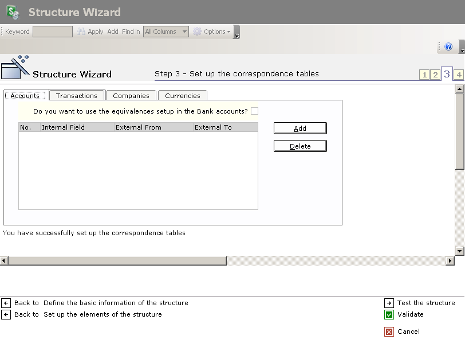Switch to the Transactions tab
The height and width of the screenshot is (343, 465).
point(77,96)
